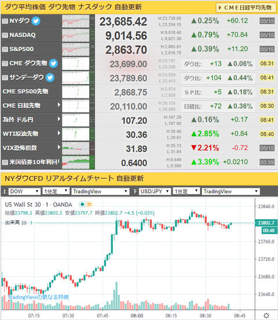Viewport: 278px width, 320px height.
Task: Click the window icon beside 米国債券10年利回り
Action: 5,162
